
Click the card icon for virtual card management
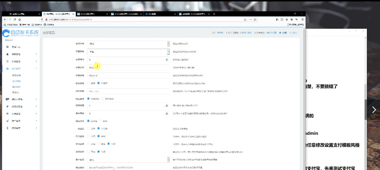tap(8, 99)
